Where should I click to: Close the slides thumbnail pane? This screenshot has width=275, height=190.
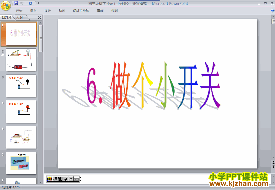40,17
